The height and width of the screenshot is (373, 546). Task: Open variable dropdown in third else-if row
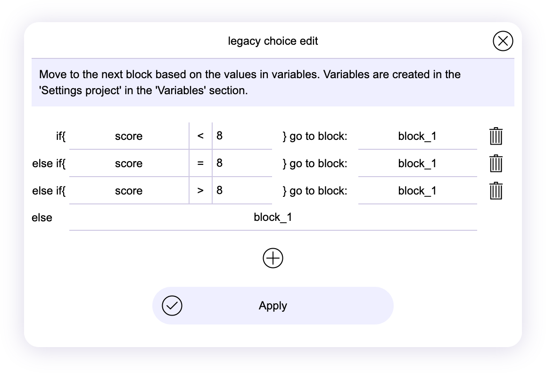(x=129, y=191)
